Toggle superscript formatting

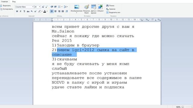(x=36, y=11)
